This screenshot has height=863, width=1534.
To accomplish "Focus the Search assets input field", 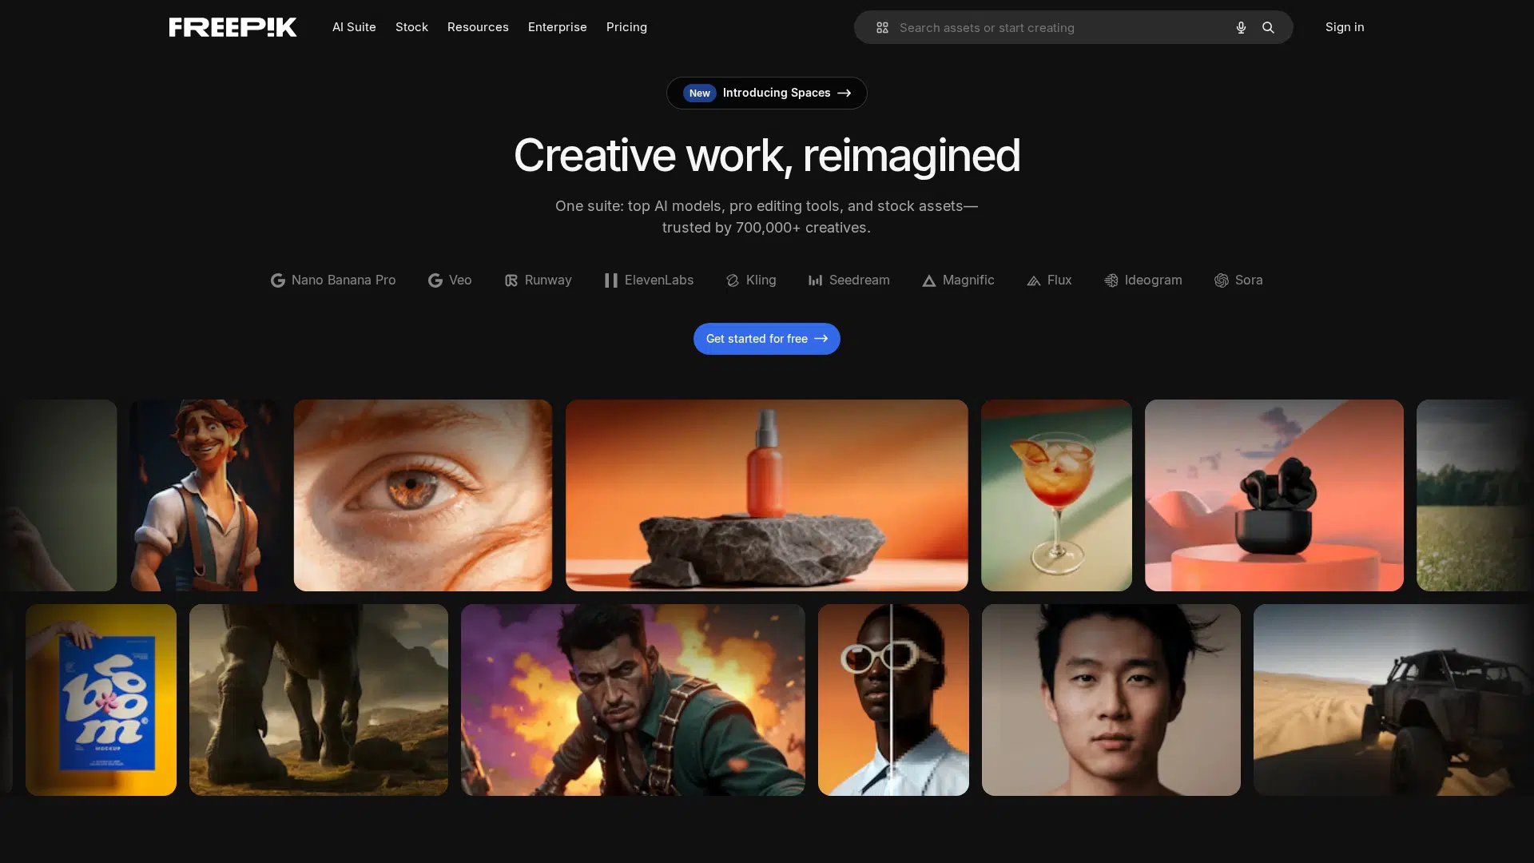I will (x=1055, y=28).
